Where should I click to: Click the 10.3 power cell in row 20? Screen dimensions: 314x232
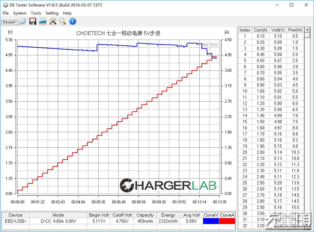pyautogui.click(x=295, y=152)
